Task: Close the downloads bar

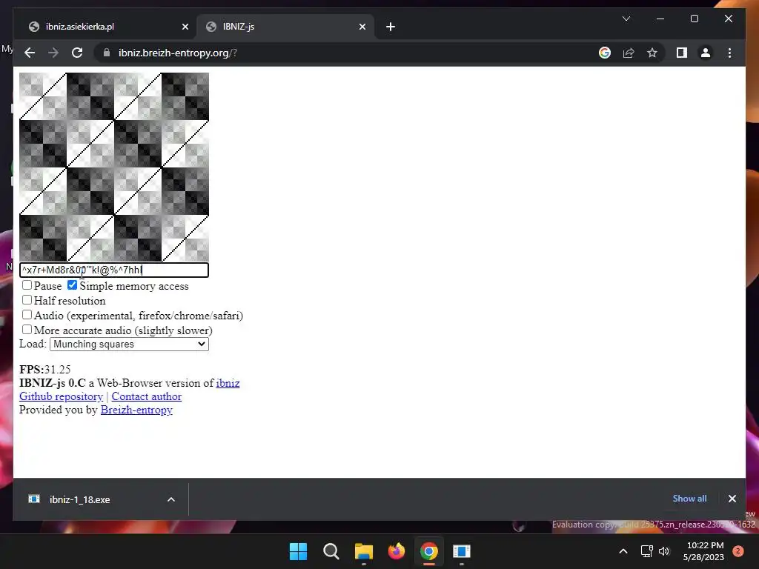Action: (x=732, y=499)
